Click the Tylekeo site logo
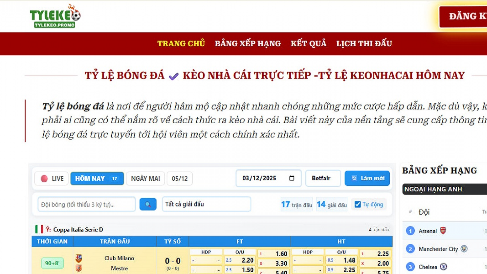This screenshot has height=274, width=487. [x=55, y=16]
